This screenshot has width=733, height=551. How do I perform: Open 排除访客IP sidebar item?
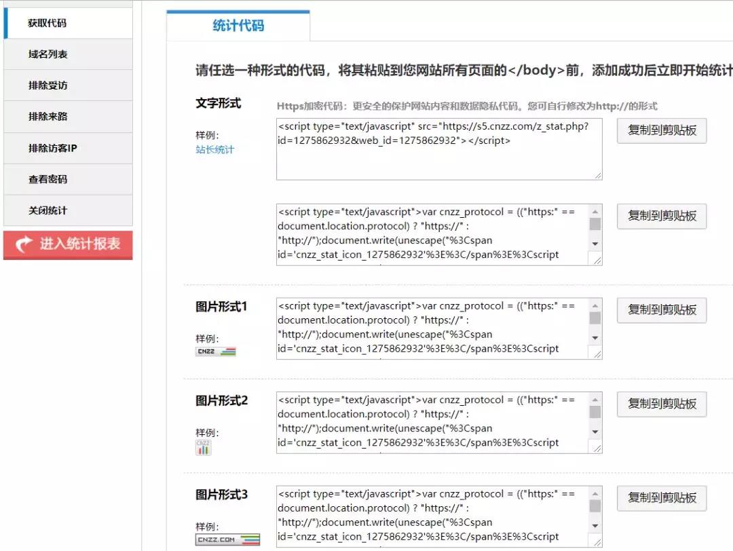coord(69,148)
